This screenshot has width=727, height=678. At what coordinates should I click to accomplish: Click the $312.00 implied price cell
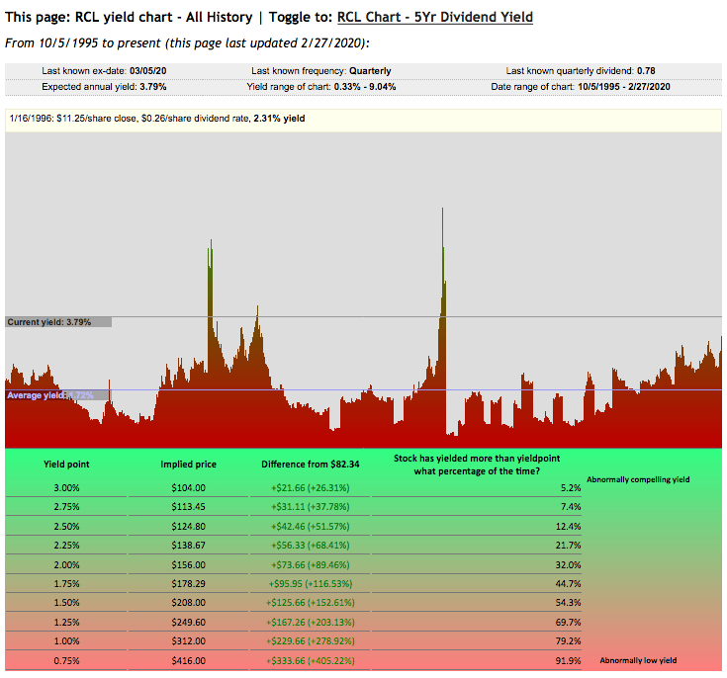click(x=188, y=641)
